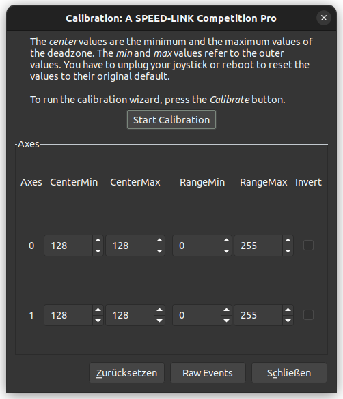Click the CenterMin column header
Viewport: 343px width, 399px height.
click(74, 182)
